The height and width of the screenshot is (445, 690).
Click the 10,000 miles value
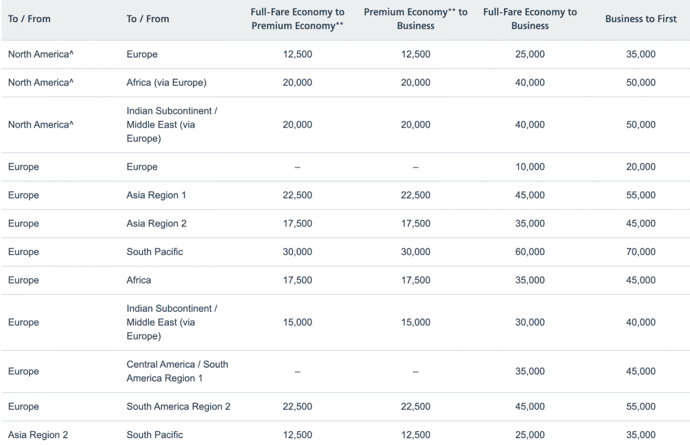coord(529,167)
